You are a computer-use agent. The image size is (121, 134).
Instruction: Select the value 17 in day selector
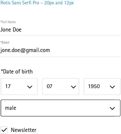[8, 86]
